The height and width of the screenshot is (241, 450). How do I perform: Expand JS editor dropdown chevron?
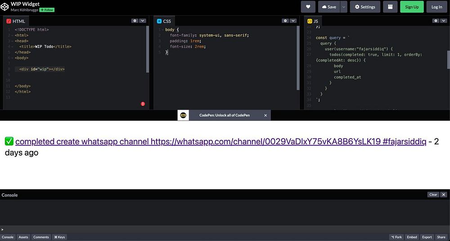(x=444, y=21)
